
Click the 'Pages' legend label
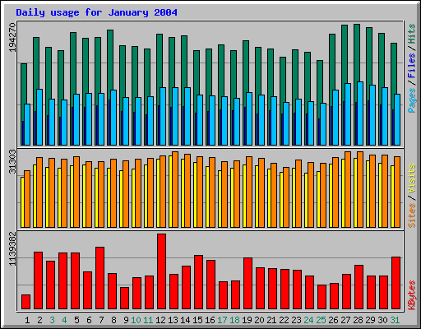pos(412,100)
